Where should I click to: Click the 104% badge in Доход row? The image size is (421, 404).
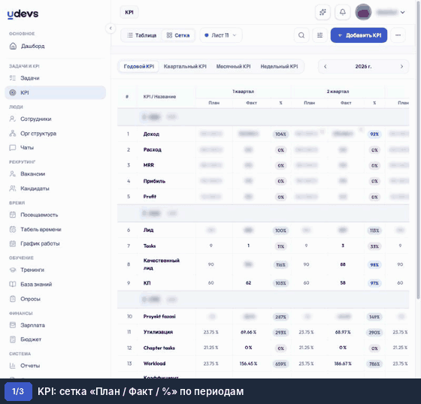280,134
